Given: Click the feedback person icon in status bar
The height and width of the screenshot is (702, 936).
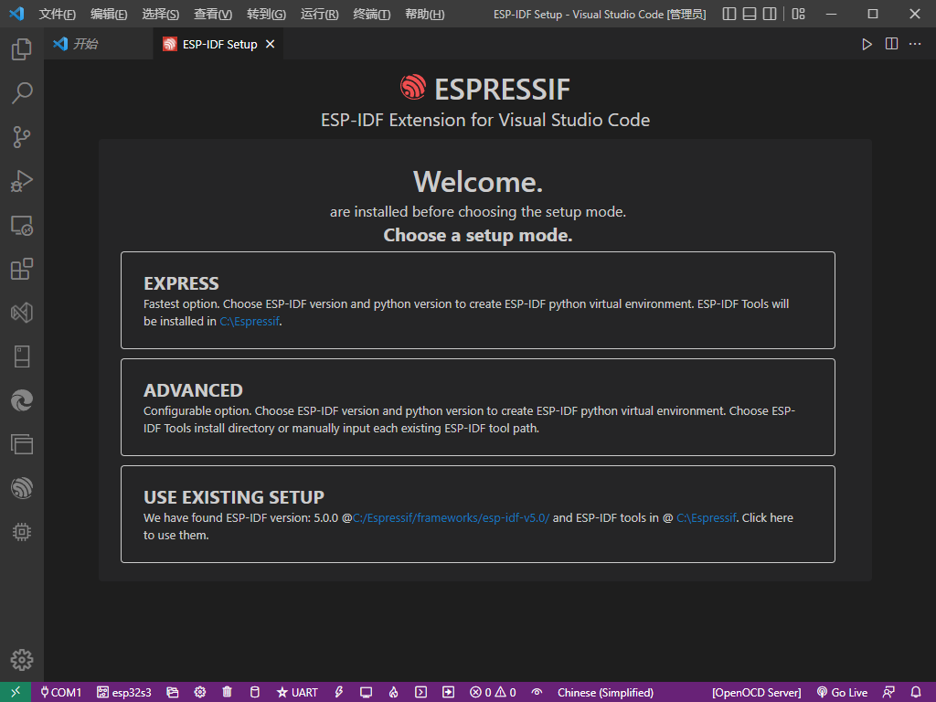Looking at the screenshot, I should click(x=888, y=693).
